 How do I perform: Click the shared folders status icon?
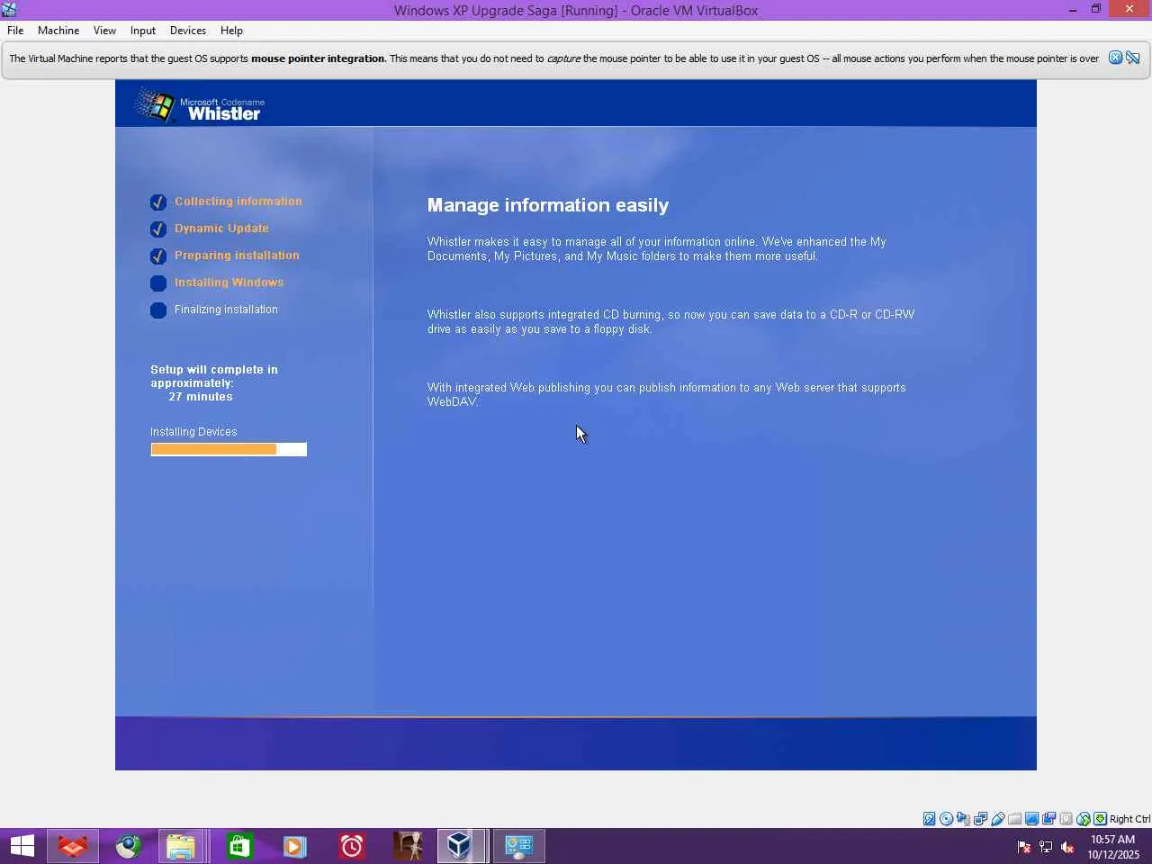click(1014, 819)
